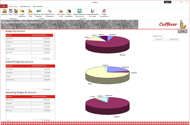Click the $990,000 Hardware expenditure field

click(41, 39)
